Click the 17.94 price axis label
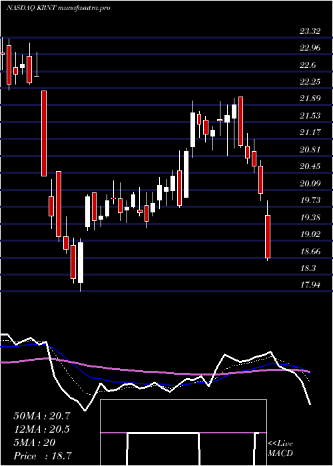This screenshot has height=466, width=333. click(x=310, y=286)
